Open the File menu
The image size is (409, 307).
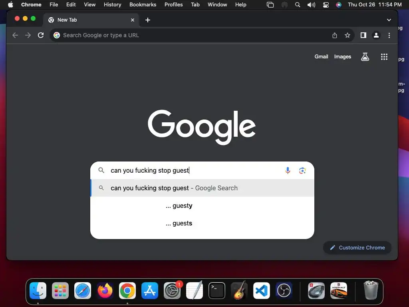54,5
